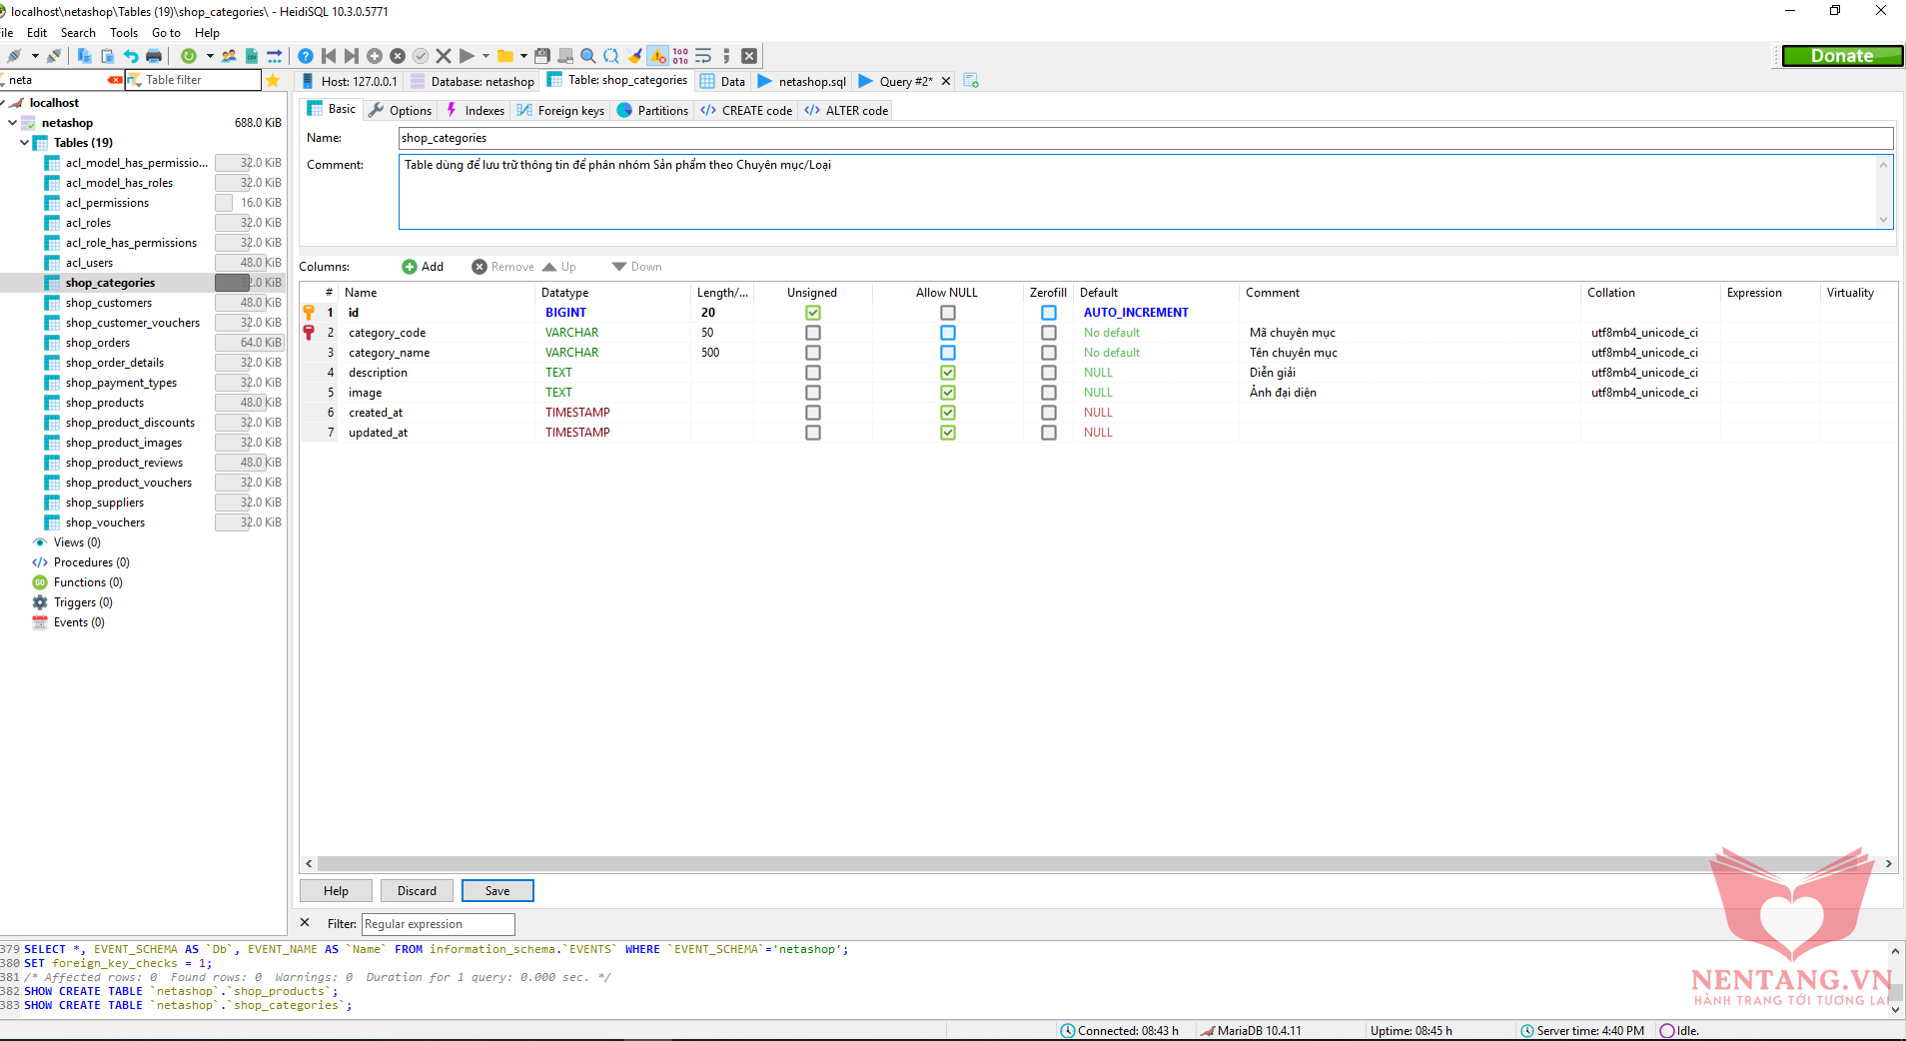The height and width of the screenshot is (1041, 1906).
Task: Click the Print toolbar icon
Action: point(154,56)
